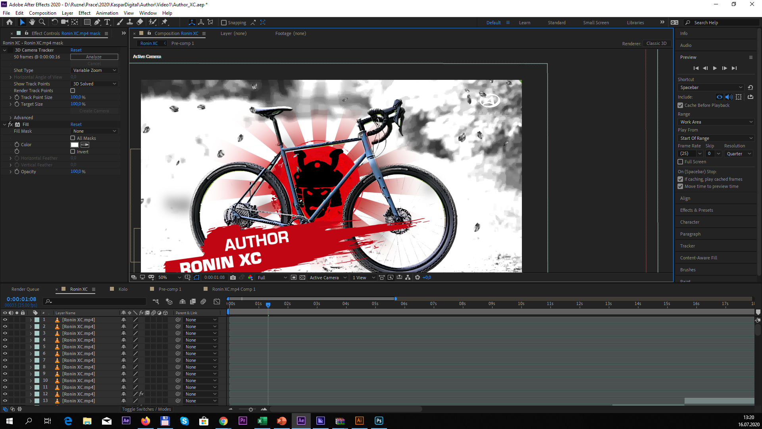Switch to the Render Queue tab

click(25, 289)
